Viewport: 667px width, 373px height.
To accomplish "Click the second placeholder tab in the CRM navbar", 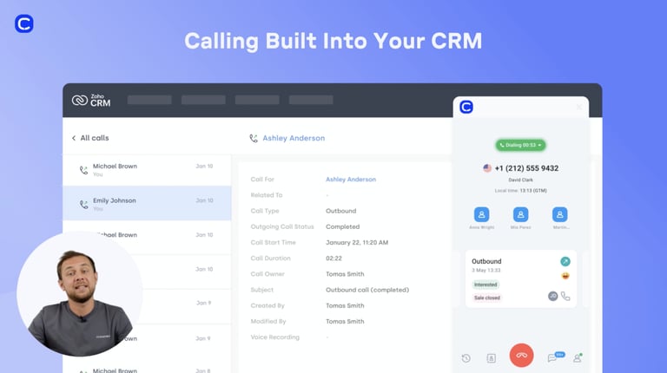I will 203,100.
